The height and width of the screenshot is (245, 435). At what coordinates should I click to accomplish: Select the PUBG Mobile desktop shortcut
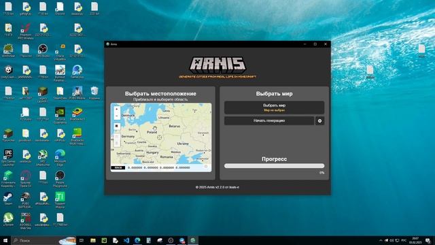point(77,93)
